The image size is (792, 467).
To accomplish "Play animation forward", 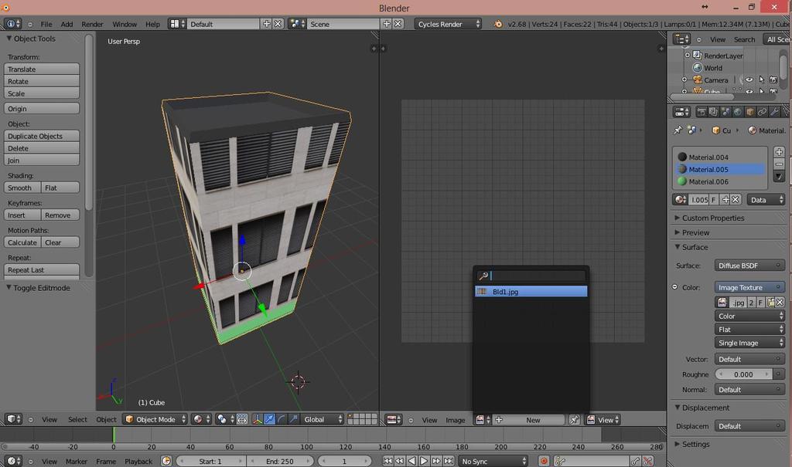I will pyautogui.click(x=424, y=461).
